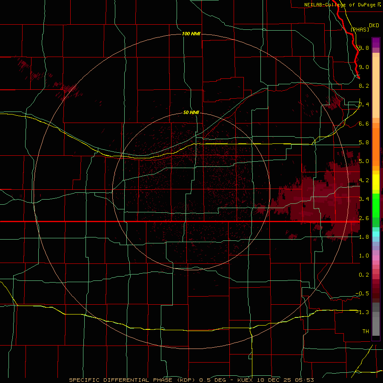Click the "5.0" scale value
The image size is (383, 383).
[364, 161]
